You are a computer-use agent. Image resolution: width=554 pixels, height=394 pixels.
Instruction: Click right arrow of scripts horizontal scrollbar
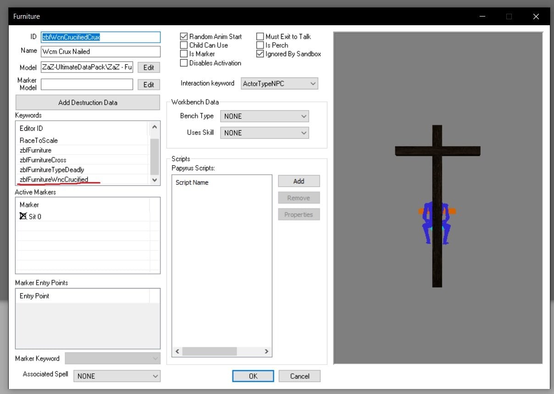(266, 351)
